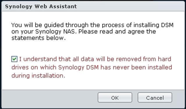Image resolution: width=186 pixels, height=109 pixels.
Task: Click the gray footer area left of OK
Action: (x=50, y=97)
